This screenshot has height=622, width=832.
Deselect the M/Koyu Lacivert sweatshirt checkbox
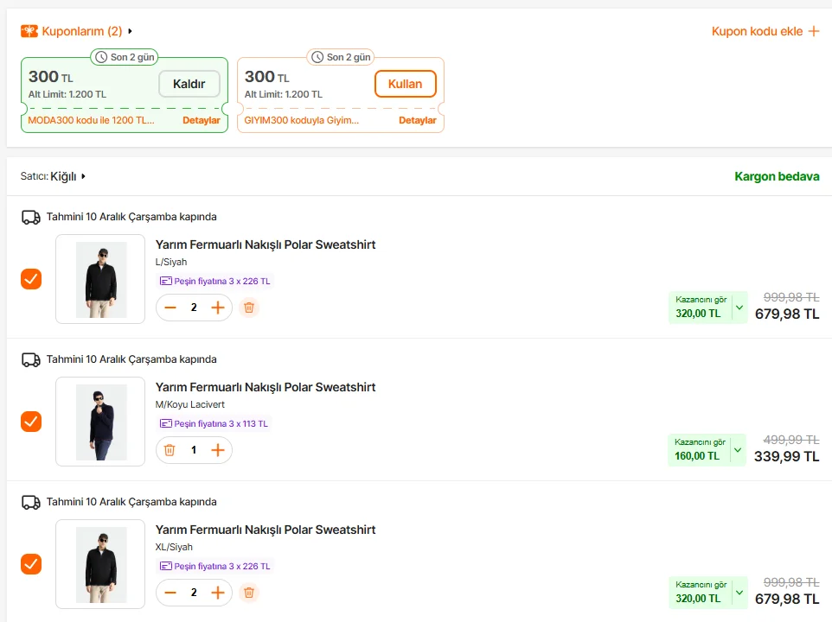point(31,422)
